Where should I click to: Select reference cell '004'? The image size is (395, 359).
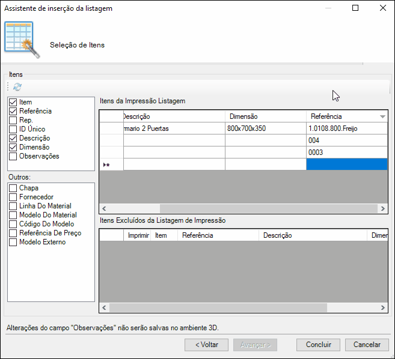pos(347,140)
